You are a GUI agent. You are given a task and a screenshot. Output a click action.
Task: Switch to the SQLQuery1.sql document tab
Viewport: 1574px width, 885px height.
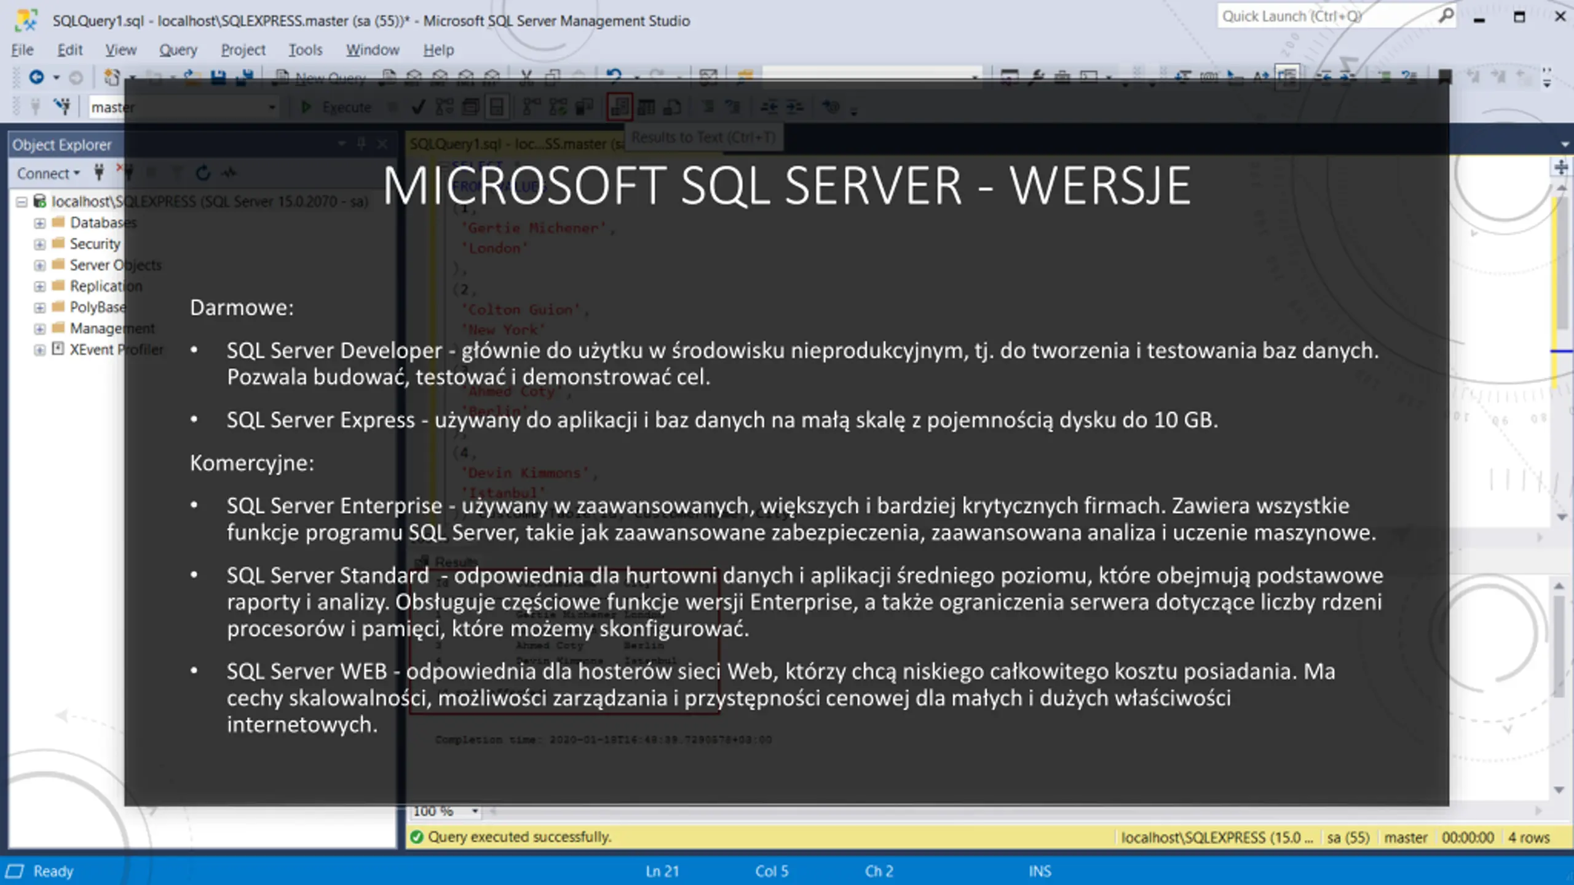[516, 144]
